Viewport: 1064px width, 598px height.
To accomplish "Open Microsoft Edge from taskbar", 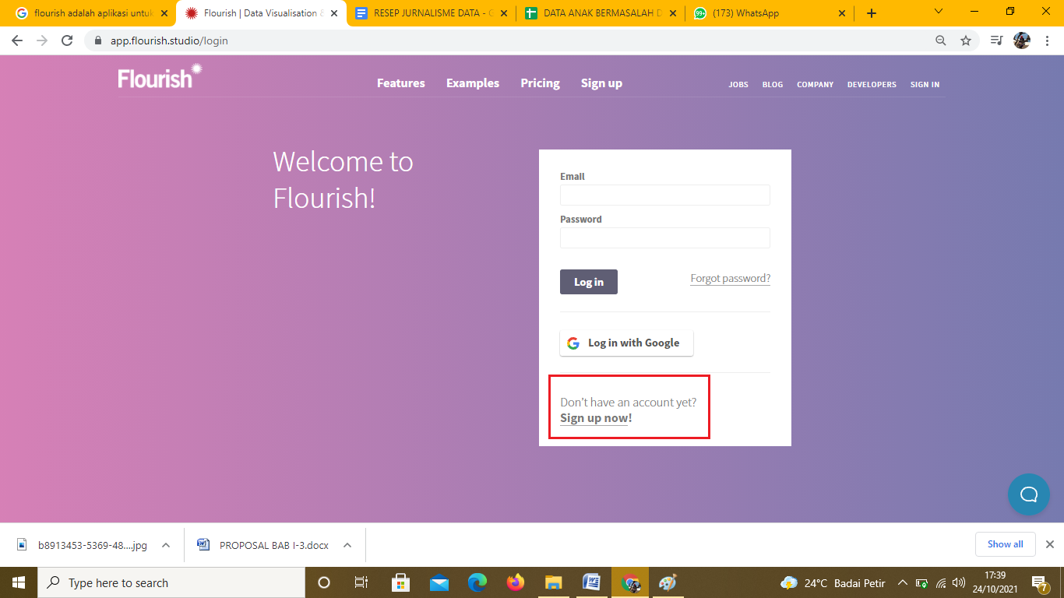I will (477, 582).
